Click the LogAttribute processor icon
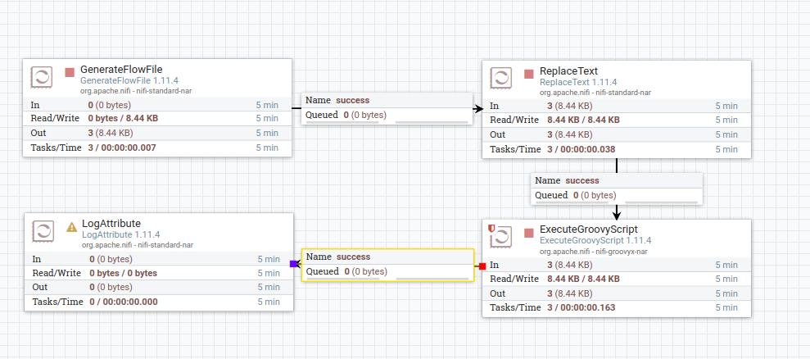810x359 pixels. [x=43, y=232]
